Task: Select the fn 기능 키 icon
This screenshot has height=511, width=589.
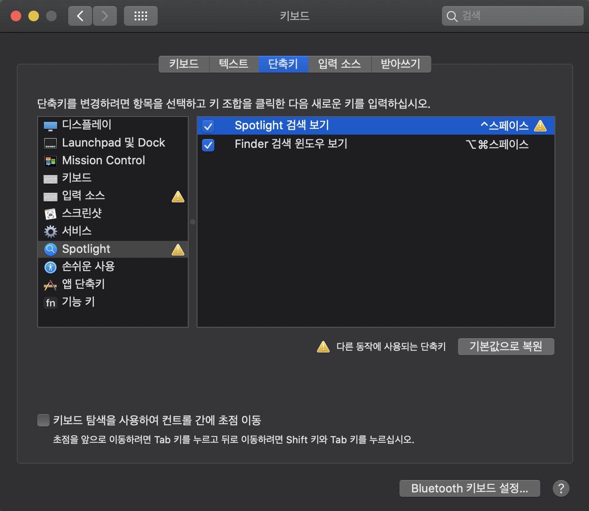Action: 50,303
